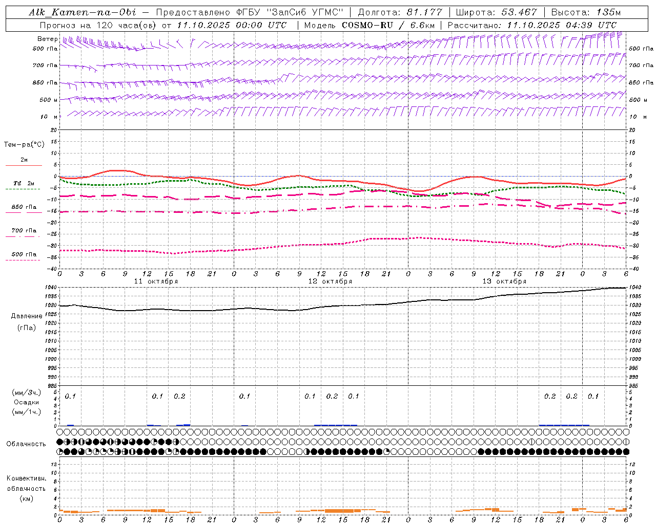Click the 12 октября date label
This screenshot has height=524, width=656.
pos(330,281)
